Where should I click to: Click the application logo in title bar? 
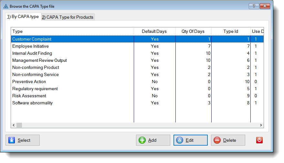5,6
